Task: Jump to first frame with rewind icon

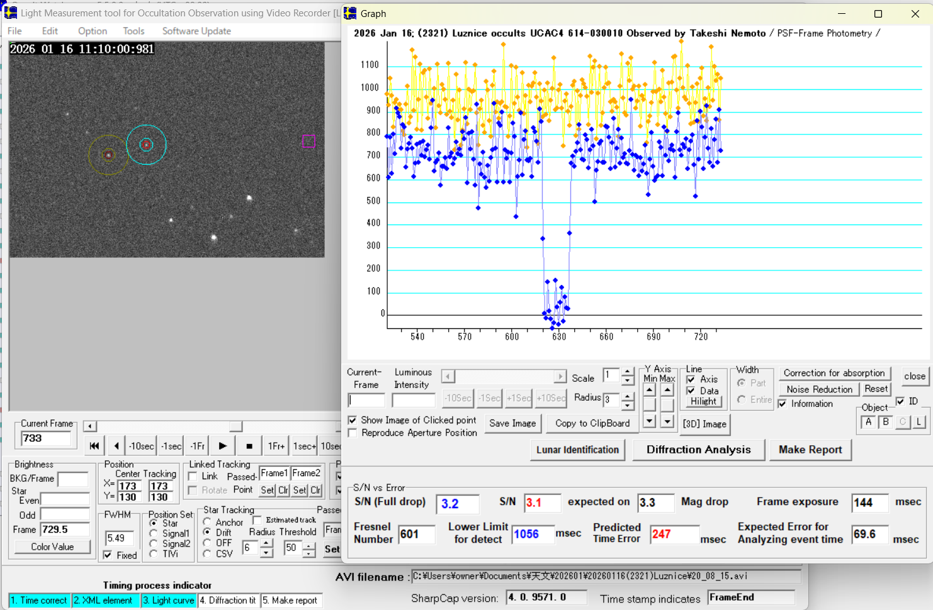Action: (x=94, y=446)
